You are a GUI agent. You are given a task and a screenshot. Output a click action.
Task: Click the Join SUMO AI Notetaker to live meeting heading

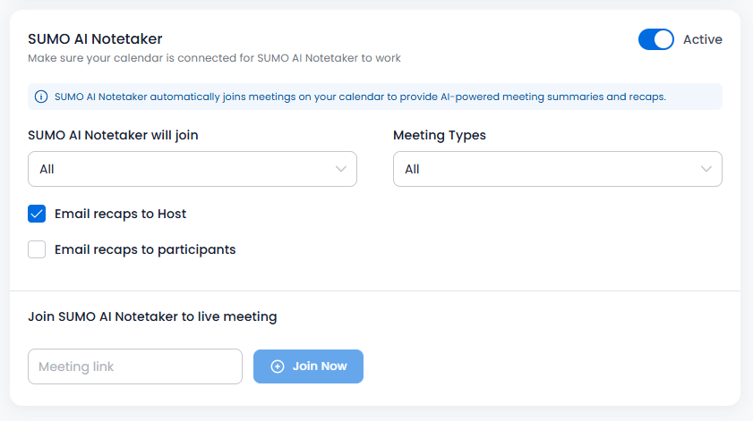tap(152, 316)
